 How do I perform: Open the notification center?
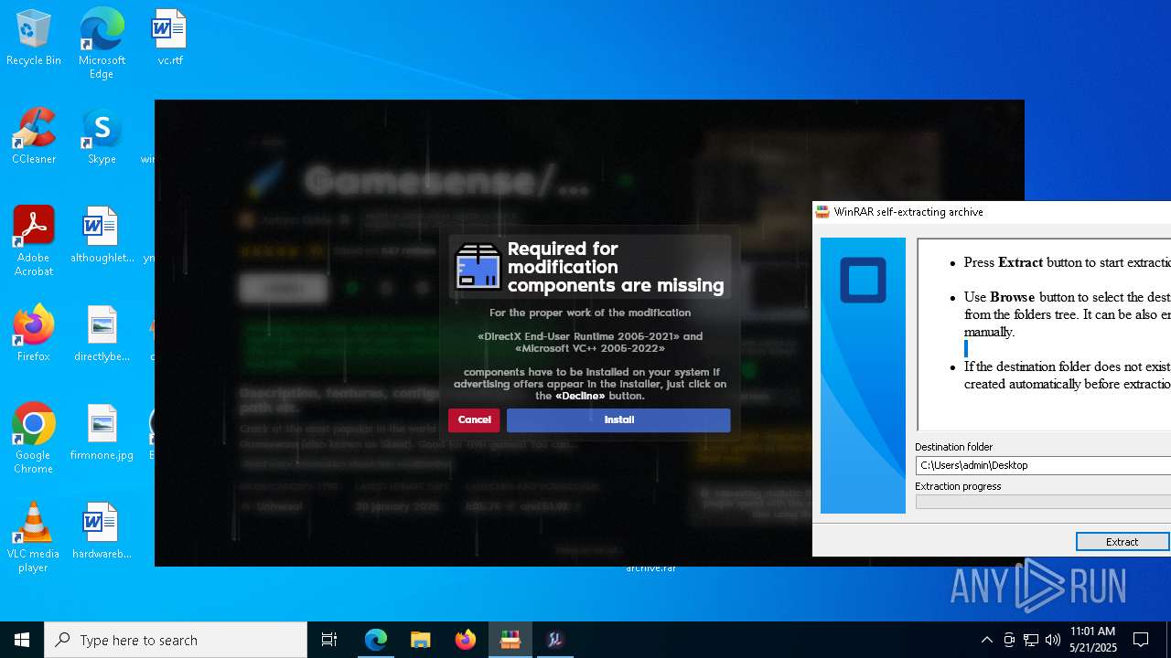tap(1142, 640)
